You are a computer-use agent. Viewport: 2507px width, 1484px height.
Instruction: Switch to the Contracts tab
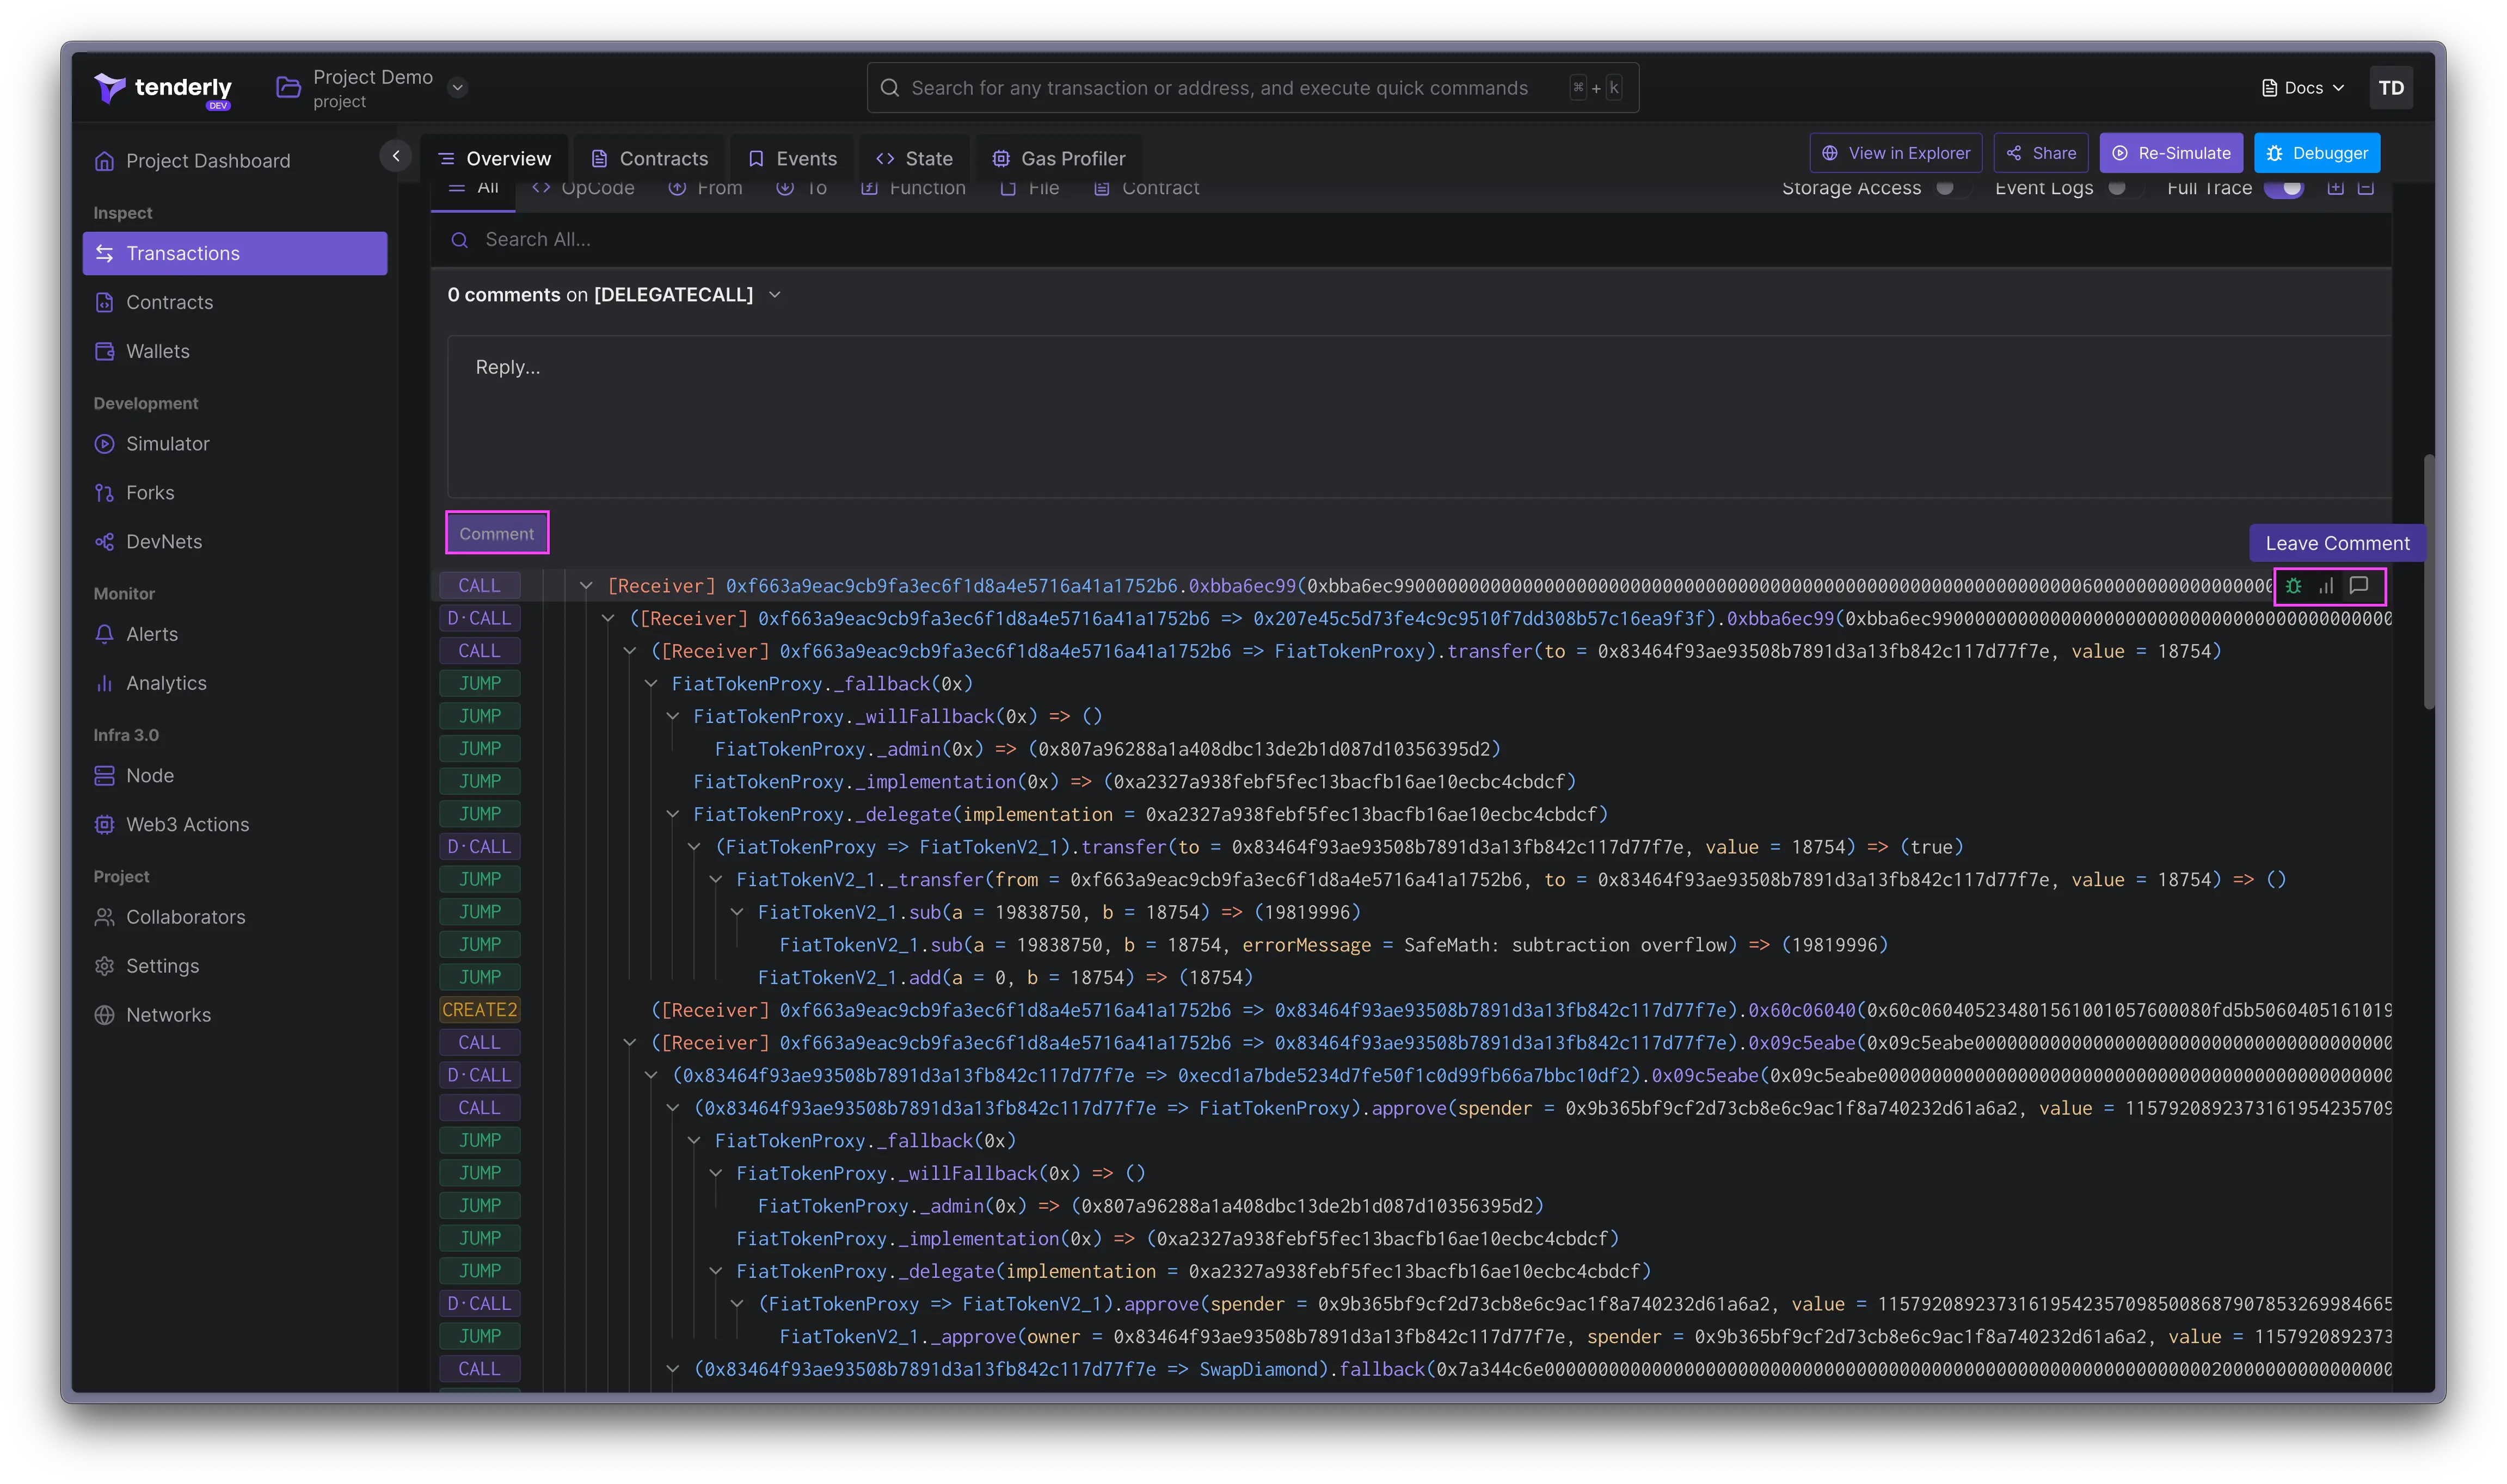point(649,158)
